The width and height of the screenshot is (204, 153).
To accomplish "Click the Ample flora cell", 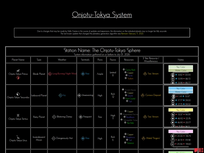I will 100,74.
